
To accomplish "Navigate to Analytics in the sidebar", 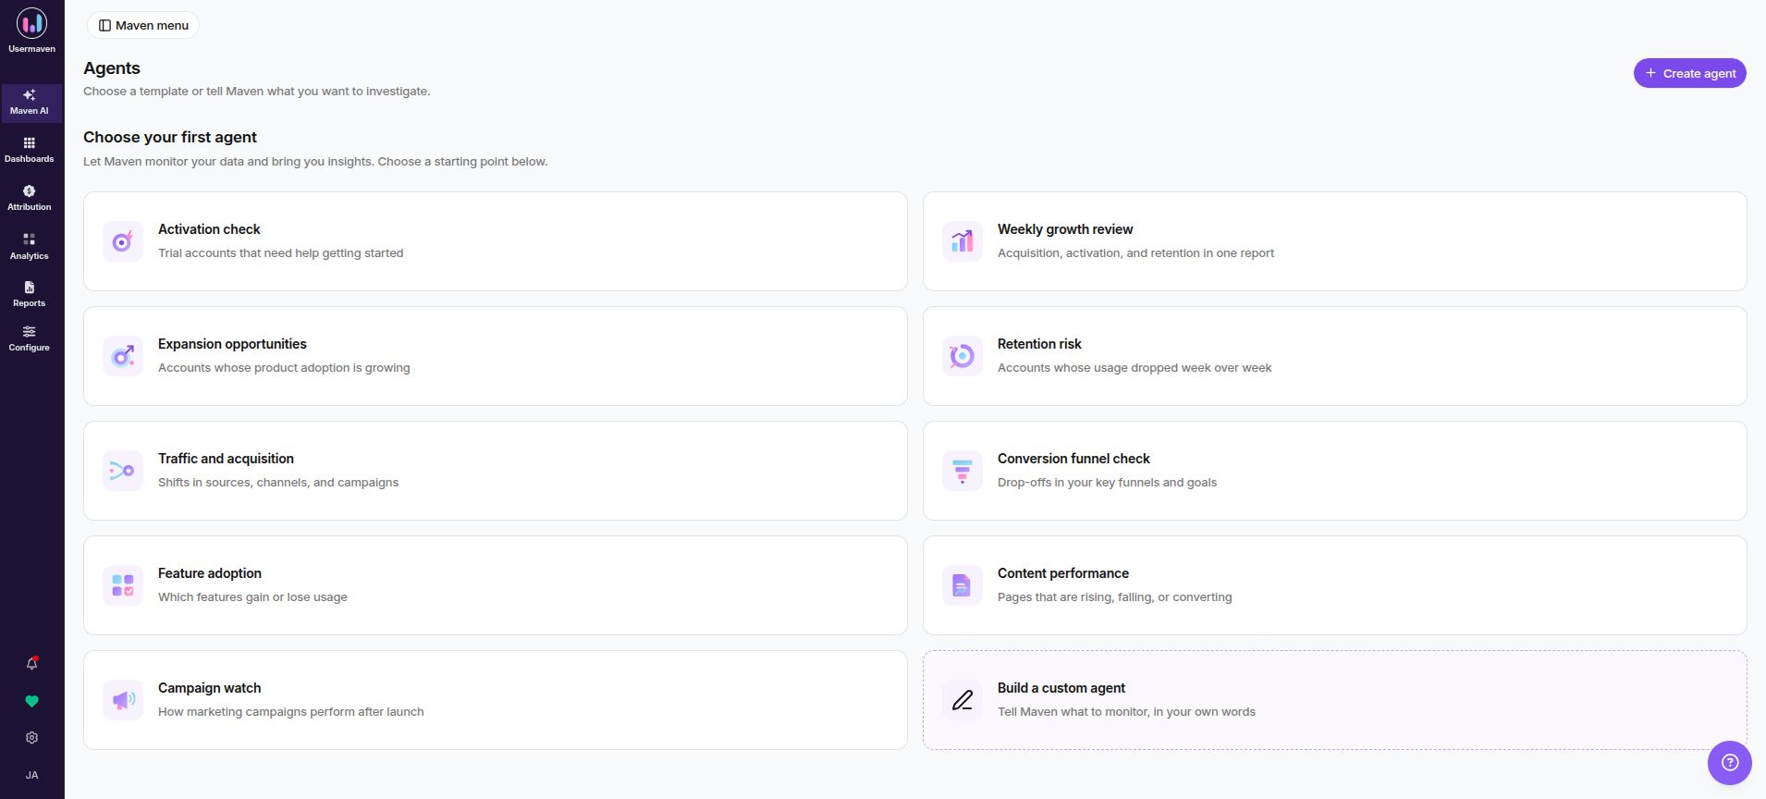I will pyautogui.click(x=30, y=246).
